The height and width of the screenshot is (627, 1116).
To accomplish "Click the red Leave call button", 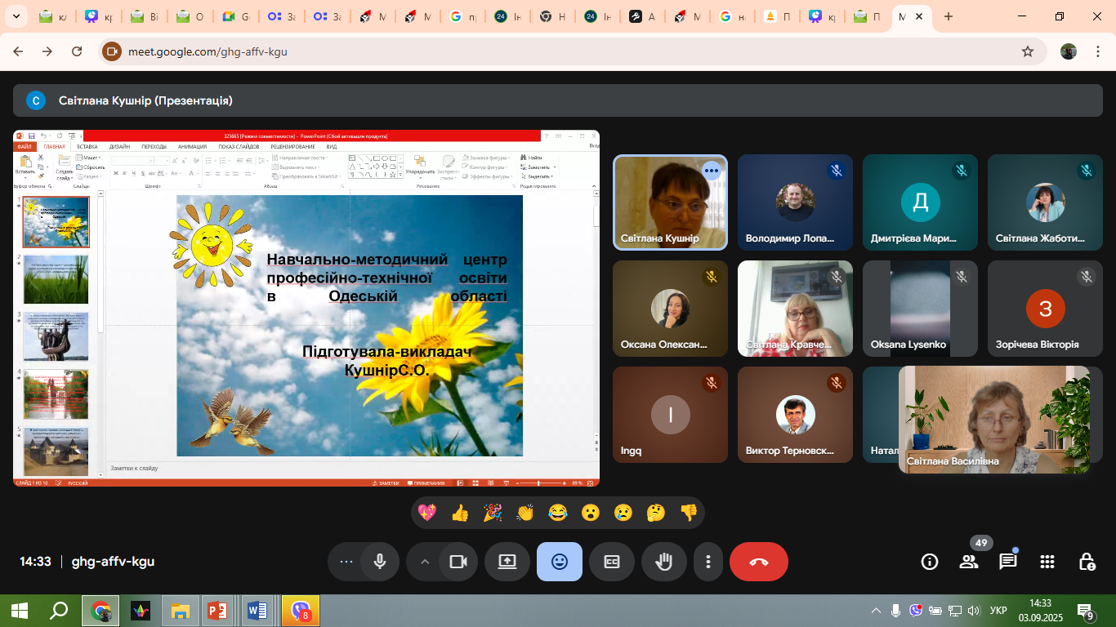I will (x=758, y=562).
